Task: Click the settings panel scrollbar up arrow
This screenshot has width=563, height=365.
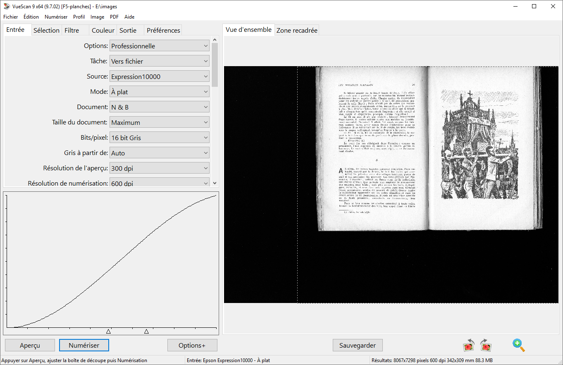Action: [215, 40]
